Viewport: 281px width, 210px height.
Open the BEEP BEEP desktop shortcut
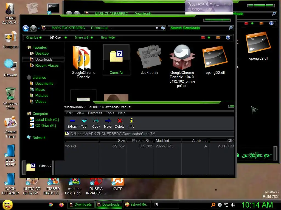11,155
